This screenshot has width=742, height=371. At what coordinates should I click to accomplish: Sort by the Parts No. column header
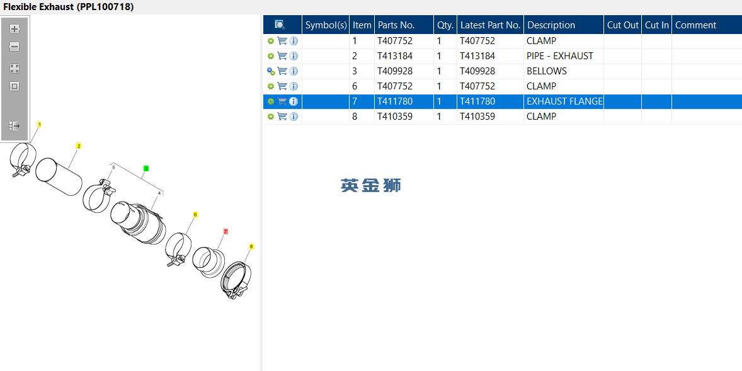pyautogui.click(x=404, y=25)
